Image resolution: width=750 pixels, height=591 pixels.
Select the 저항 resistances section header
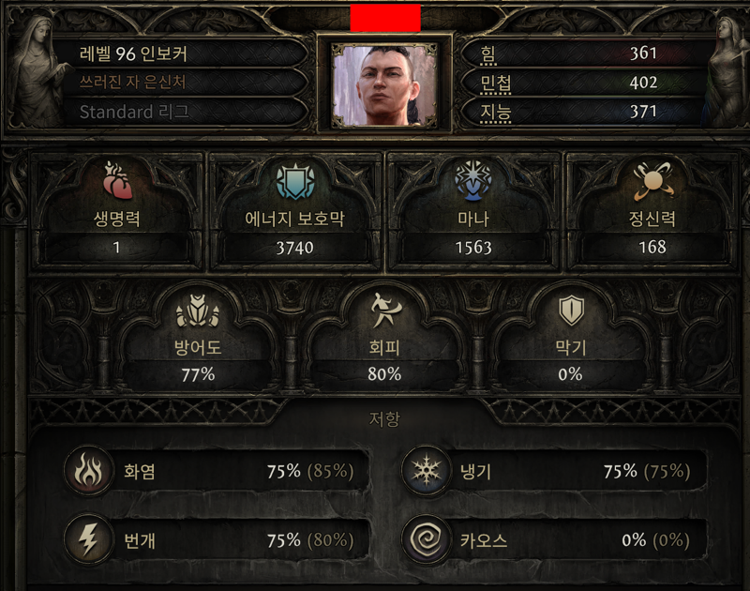coord(384,419)
